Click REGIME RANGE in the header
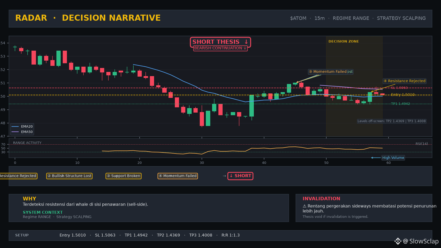 coord(351,18)
